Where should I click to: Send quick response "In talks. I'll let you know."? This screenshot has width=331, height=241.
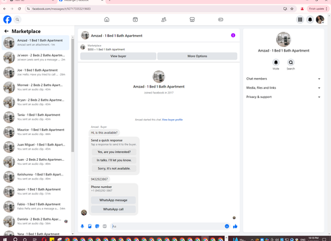[x=114, y=160]
